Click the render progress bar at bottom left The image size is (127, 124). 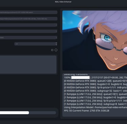[28, 113]
